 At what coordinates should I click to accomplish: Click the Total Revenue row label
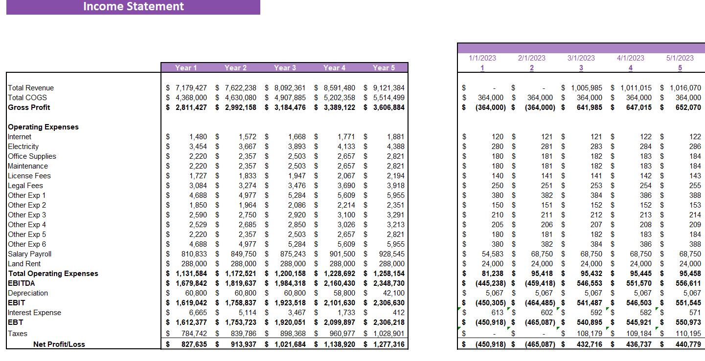pyautogui.click(x=31, y=87)
